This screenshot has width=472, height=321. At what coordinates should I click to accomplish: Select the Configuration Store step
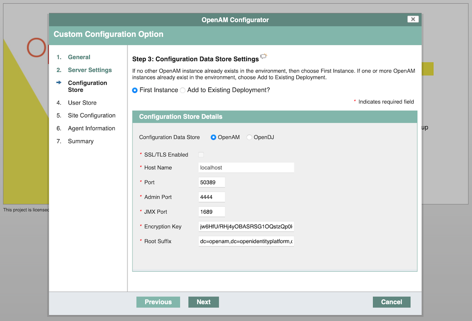coord(87,86)
